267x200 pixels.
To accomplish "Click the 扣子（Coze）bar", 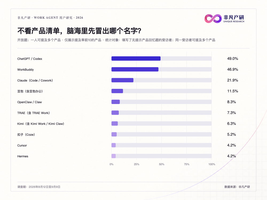I will click(114, 134).
